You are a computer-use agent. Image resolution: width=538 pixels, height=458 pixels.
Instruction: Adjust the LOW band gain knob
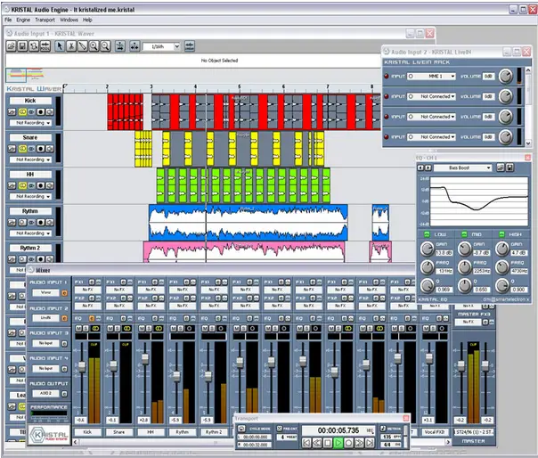pos(428,249)
